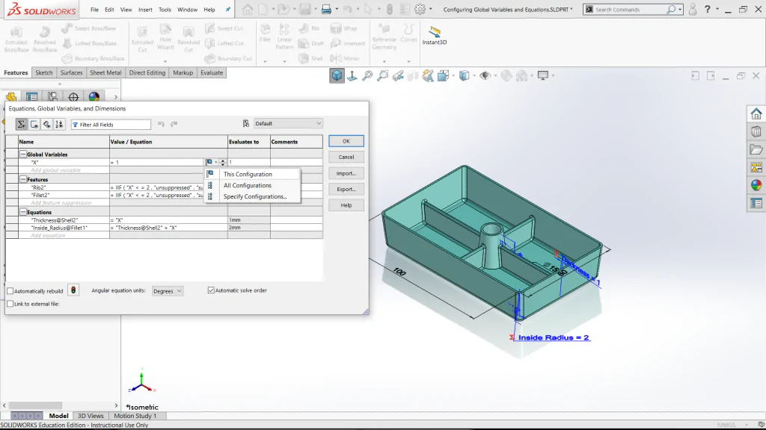Click the Search Commands box
This screenshot has height=430, width=766.
click(633, 9)
